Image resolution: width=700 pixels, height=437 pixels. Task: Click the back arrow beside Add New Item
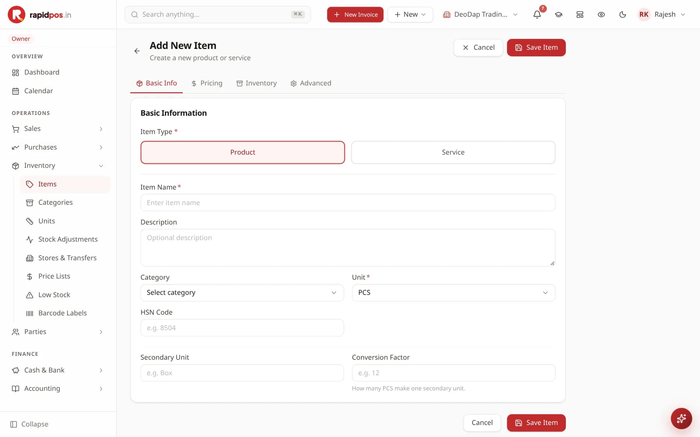137,51
